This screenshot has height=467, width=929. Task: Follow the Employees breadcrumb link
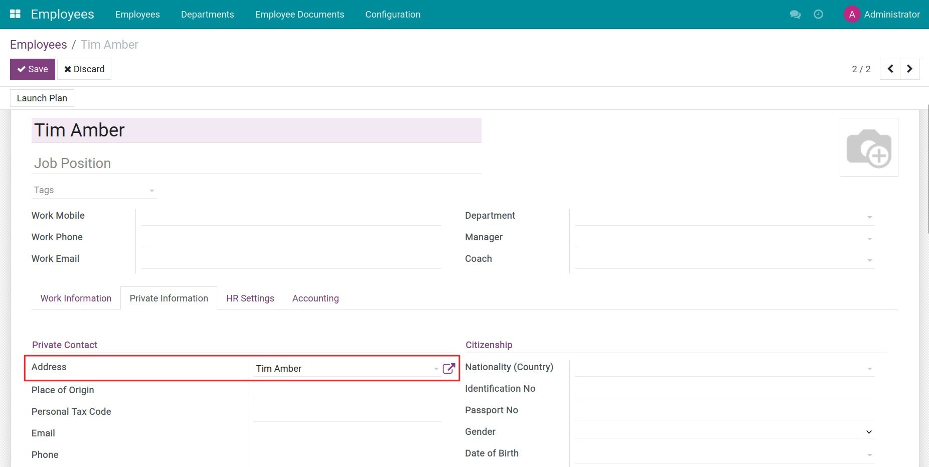(x=39, y=45)
